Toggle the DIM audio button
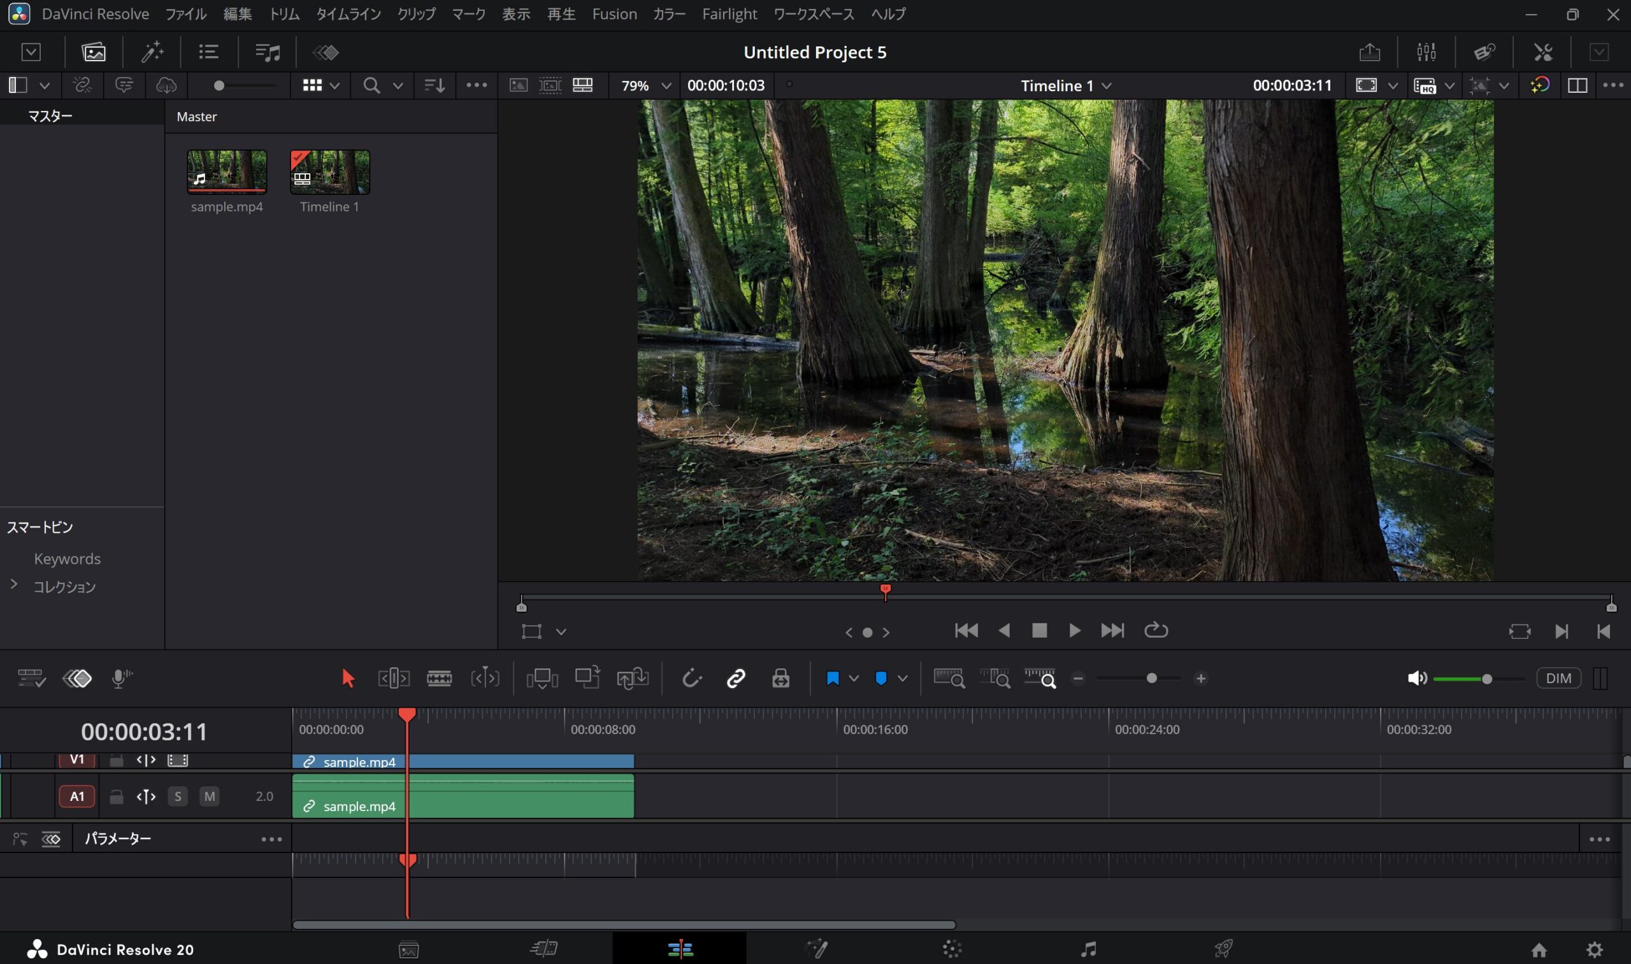The width and height of the screenshot is (1631, 964). tap(1558, 678)
